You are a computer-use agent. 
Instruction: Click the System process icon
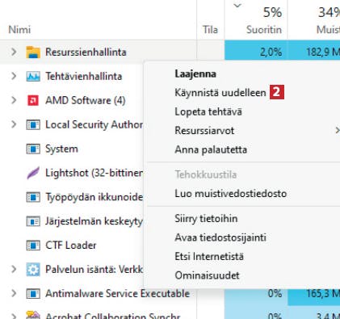[33, 149]
